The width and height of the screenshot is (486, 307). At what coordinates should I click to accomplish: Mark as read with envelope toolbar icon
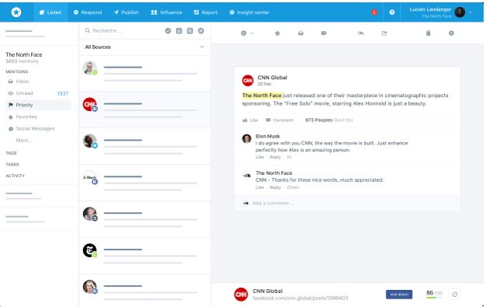pyautogui.click(x=300, y=33)
